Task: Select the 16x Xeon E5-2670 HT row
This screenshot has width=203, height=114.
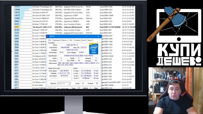Action: [75, 21]
